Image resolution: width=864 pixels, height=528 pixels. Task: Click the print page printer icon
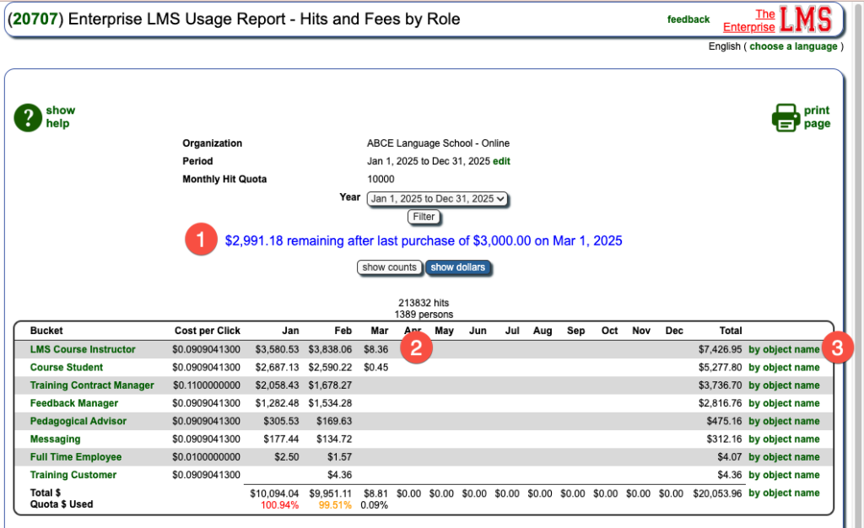coord(786,117)
